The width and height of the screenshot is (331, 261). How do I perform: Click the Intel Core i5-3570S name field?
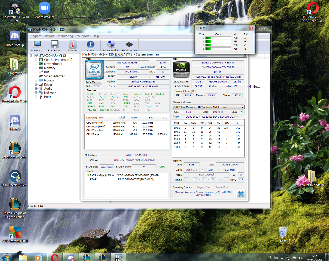click(127, 62)
